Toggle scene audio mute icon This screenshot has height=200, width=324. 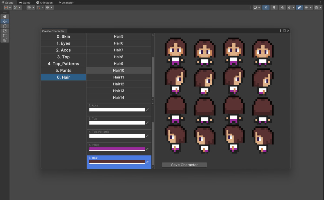pos(282,8)
